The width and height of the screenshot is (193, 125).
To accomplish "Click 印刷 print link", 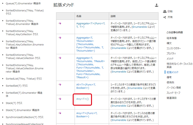I will [x=170, y=12].
